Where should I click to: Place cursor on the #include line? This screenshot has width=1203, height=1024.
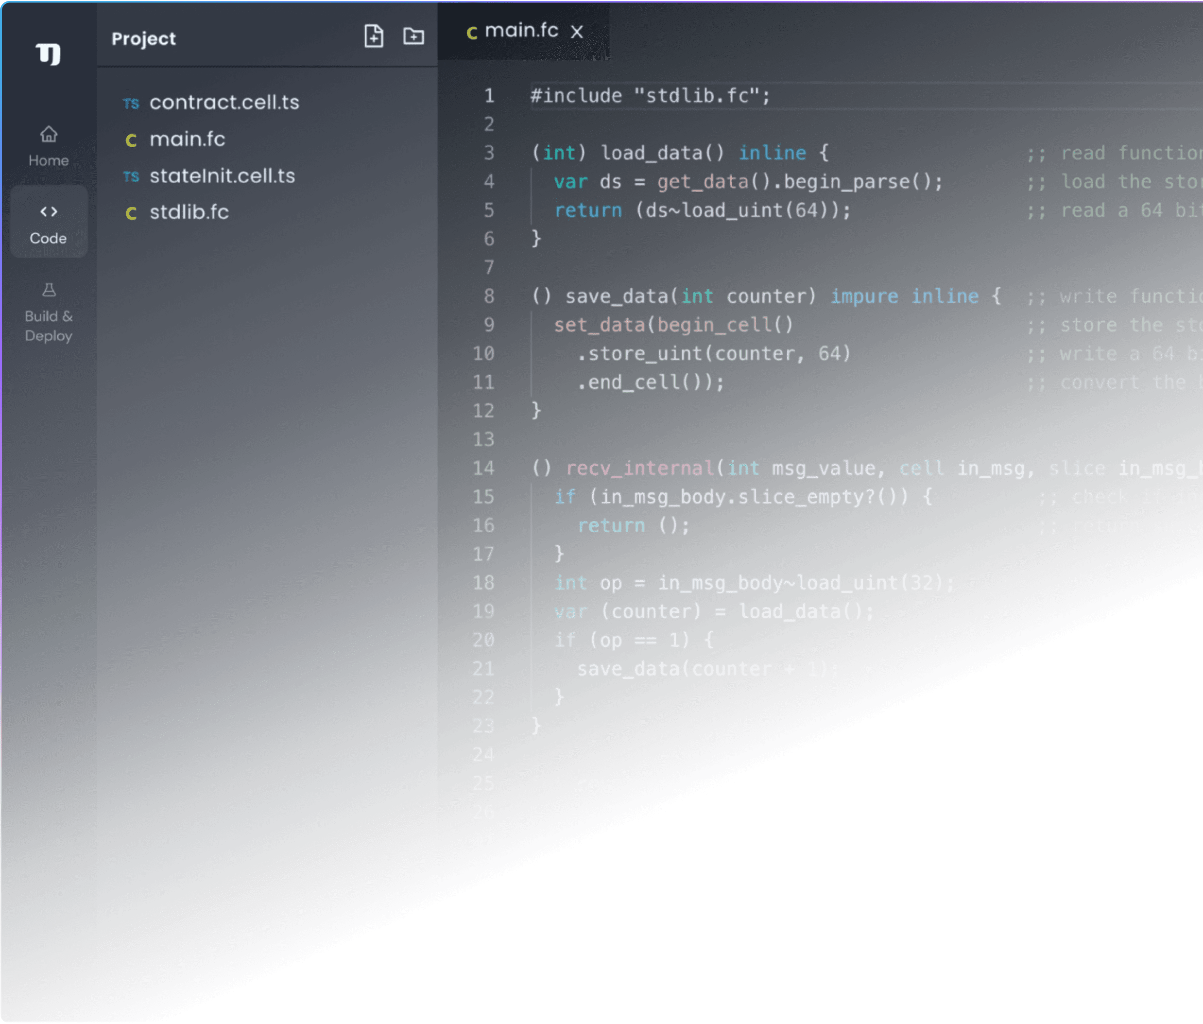point(650,96)
